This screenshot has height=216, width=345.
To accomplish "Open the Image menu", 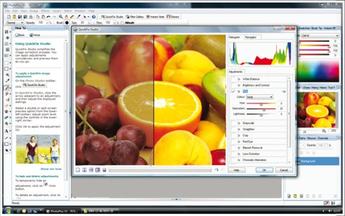I will point(34,11).
